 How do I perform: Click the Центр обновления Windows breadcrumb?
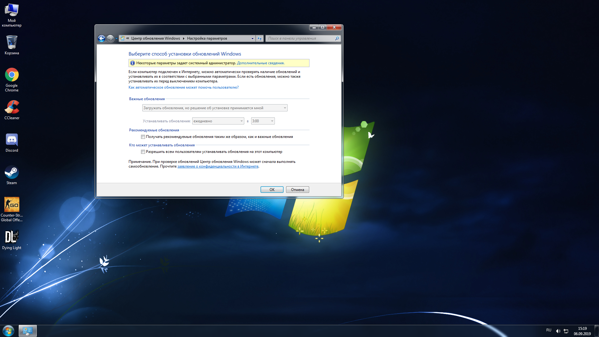pos(157,38)
